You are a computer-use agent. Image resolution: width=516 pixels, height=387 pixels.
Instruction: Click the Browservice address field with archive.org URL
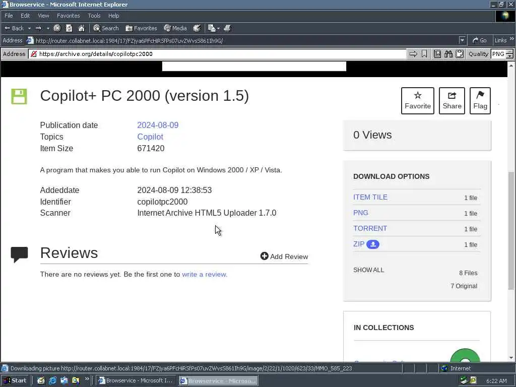tap(217, 54)
